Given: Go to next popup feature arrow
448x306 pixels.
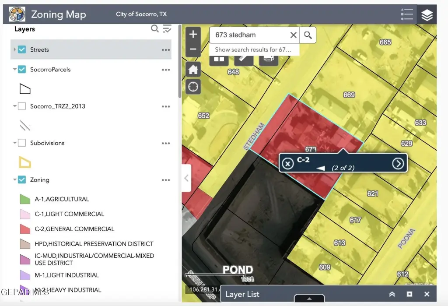Looking at the screenshot, I should (398, 163).
